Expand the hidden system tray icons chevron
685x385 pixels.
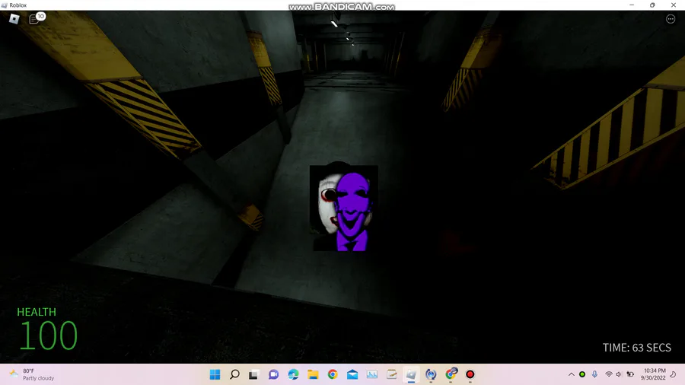point(571,374)
